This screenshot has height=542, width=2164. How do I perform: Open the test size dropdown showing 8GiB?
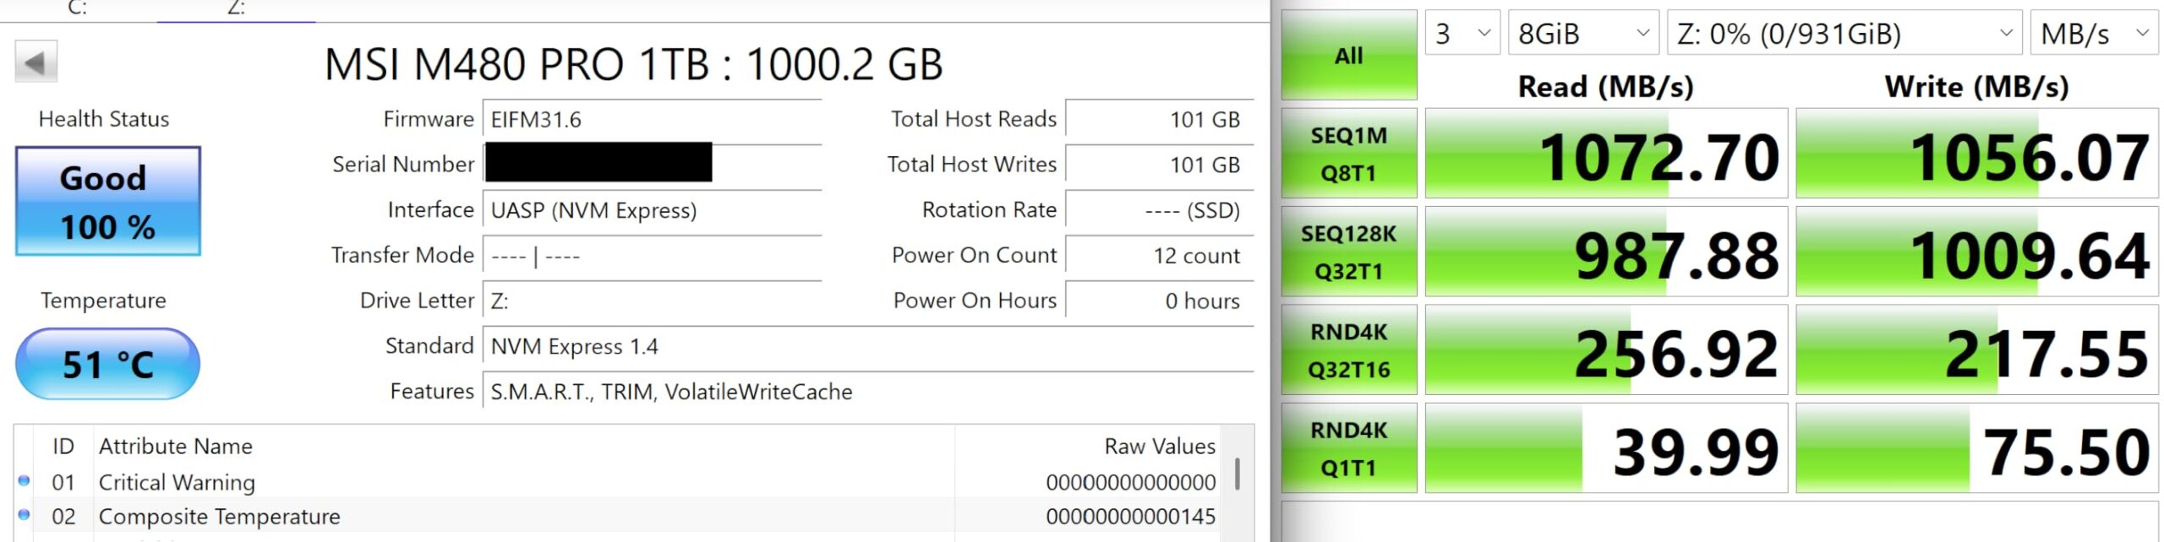click(x=1583, y=33)
